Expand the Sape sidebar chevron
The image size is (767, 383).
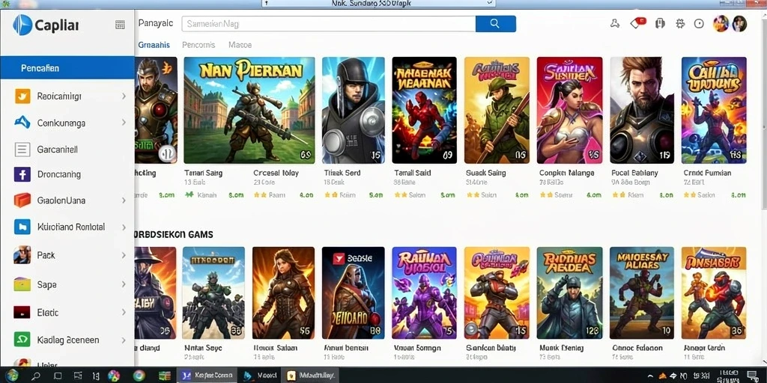click(124, 284)
